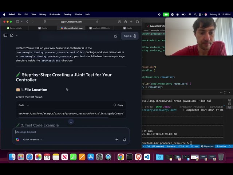
Task: Toggle the Copilot sidebar panel icon
Action: [5, 35]
